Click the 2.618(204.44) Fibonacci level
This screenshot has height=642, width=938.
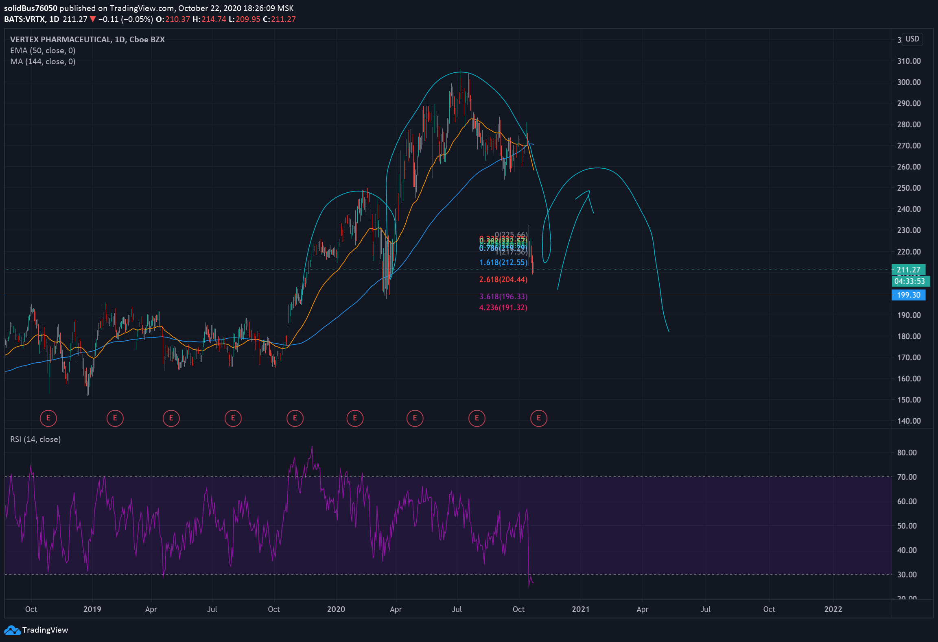(x=503, y=279)
